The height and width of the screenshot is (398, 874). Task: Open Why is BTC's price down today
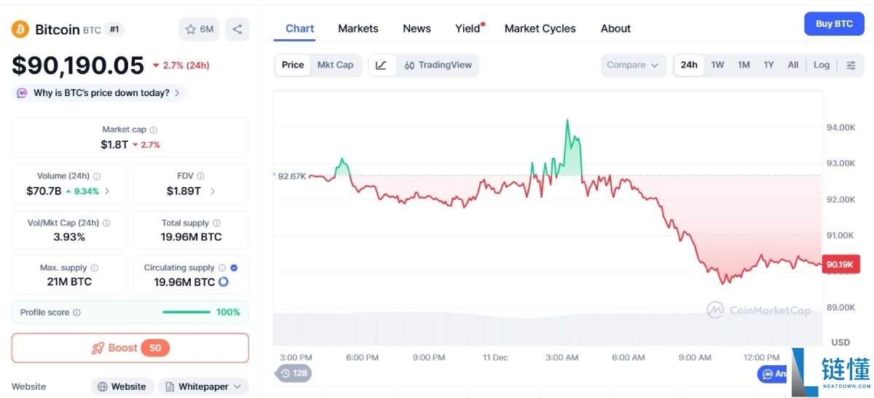[x=99, y=93]
